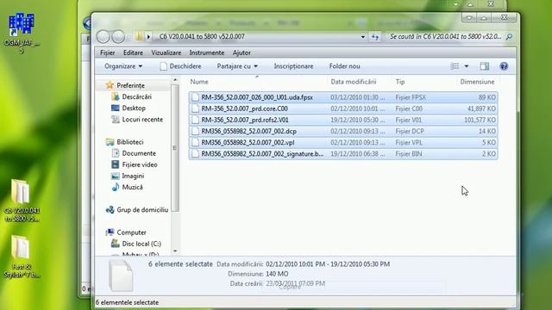Click the file icon of the .dcp row
This screenshot has width=552, height=310.
(196, 131)
